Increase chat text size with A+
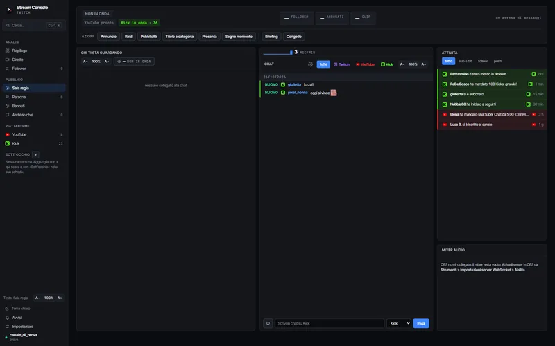 pos(424,64)
